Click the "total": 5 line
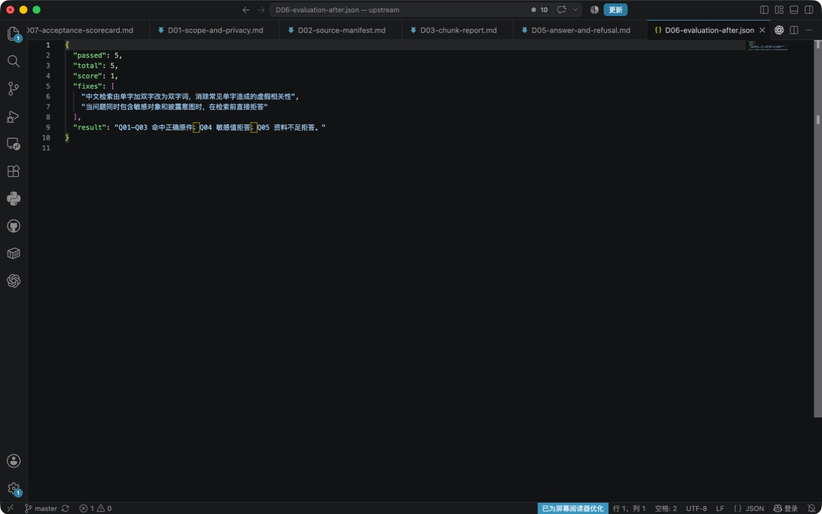Viewport: 822px width, 514px height. 96,66
